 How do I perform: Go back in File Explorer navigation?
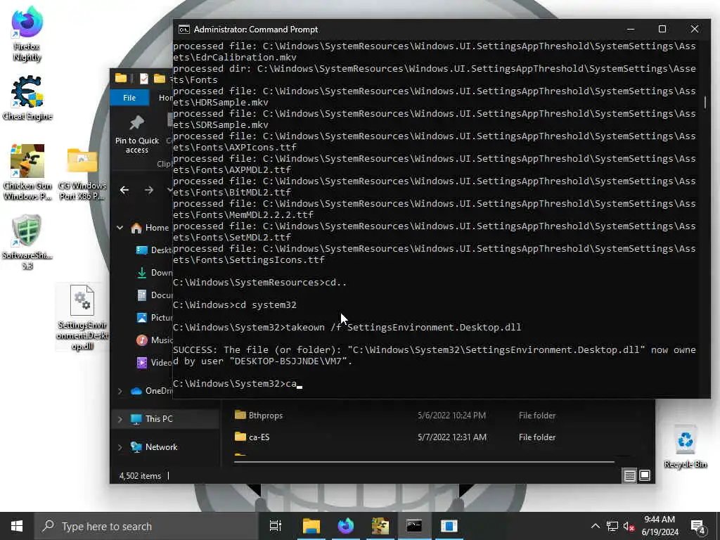tap(124, 190)
